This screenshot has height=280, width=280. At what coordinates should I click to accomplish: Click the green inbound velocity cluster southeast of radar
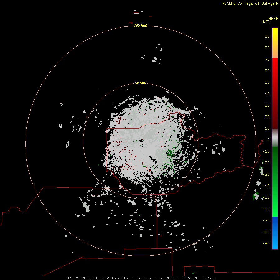pos(171,154)
